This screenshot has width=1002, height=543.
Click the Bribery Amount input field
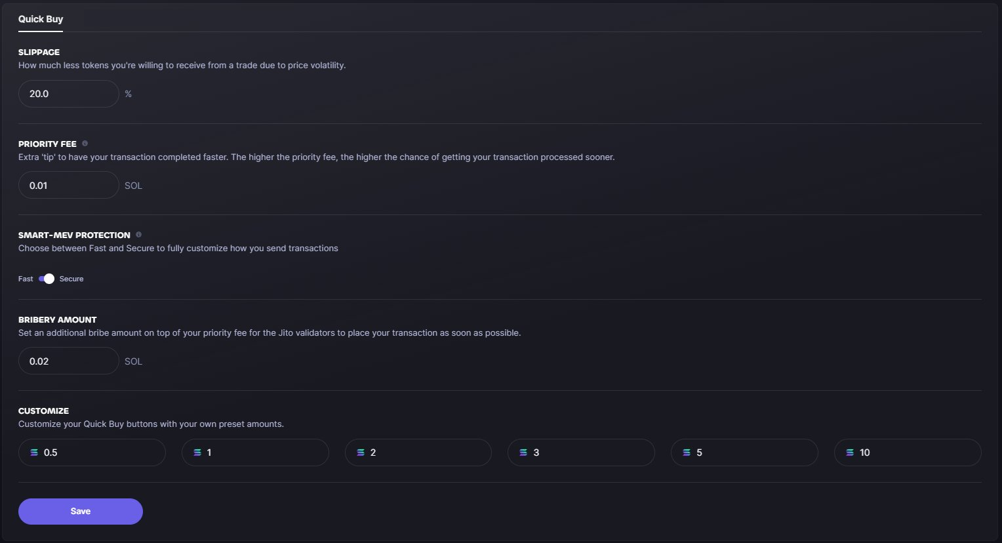69,361
